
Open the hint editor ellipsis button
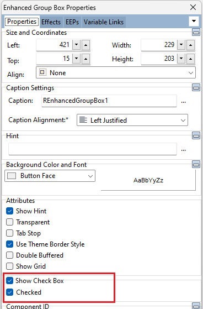tap(184, 150)
